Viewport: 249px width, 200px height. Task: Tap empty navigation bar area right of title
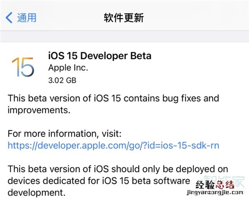point(199,18)
